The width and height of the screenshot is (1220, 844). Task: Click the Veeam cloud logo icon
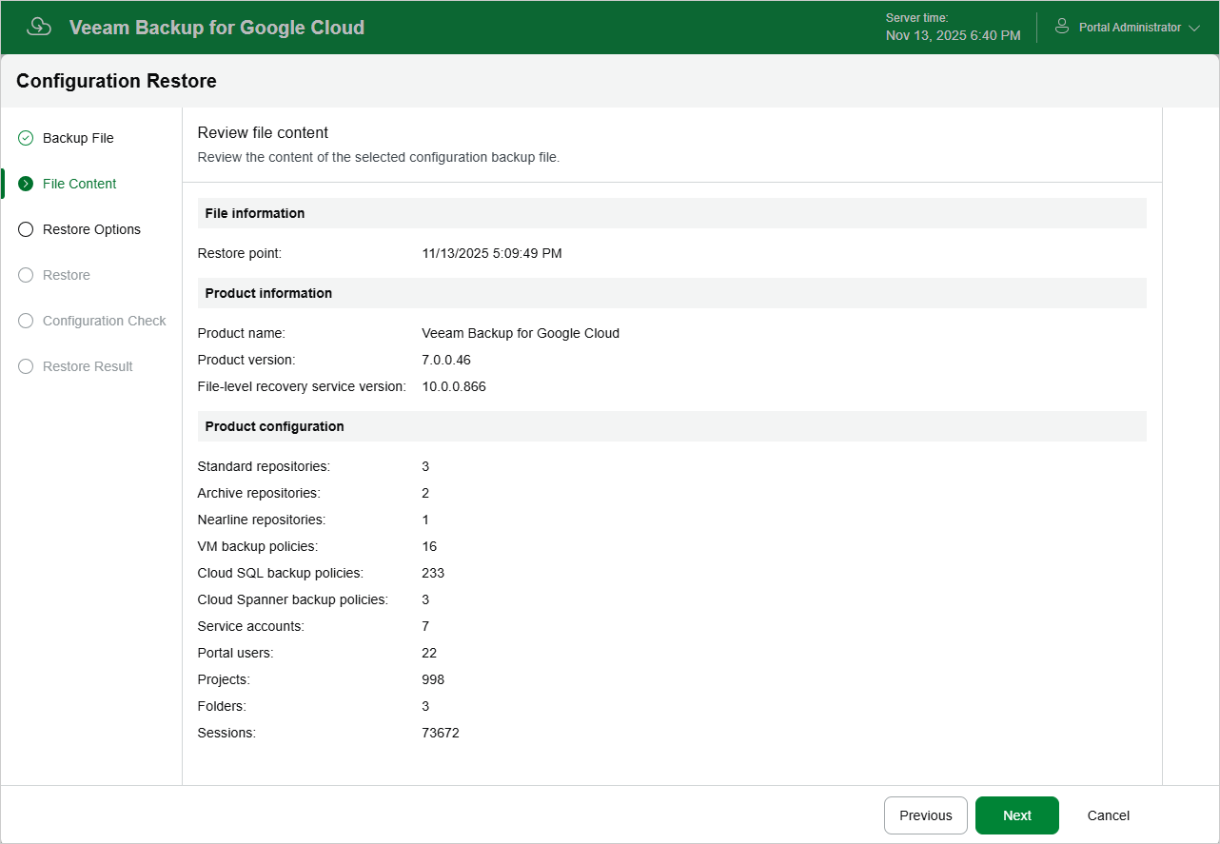(x=39, y=27)
